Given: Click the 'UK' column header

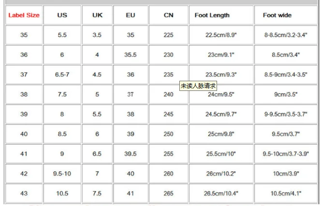Looking at the screenshot, I should [97, 15].
